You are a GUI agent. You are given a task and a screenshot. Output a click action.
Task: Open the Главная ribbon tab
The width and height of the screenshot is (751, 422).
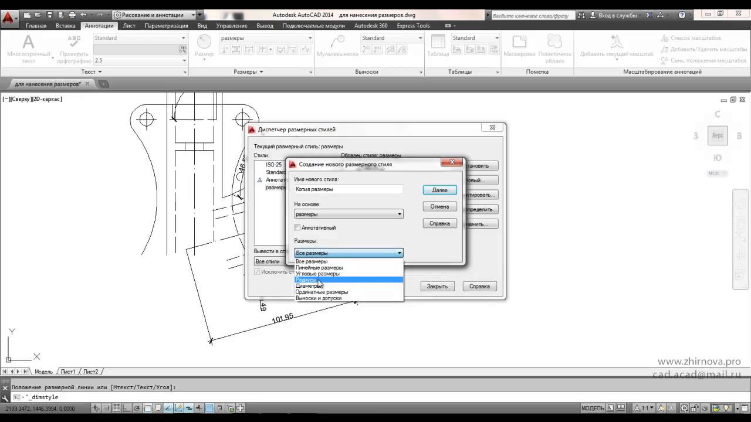pyautogui.click(x=36, y=26)
